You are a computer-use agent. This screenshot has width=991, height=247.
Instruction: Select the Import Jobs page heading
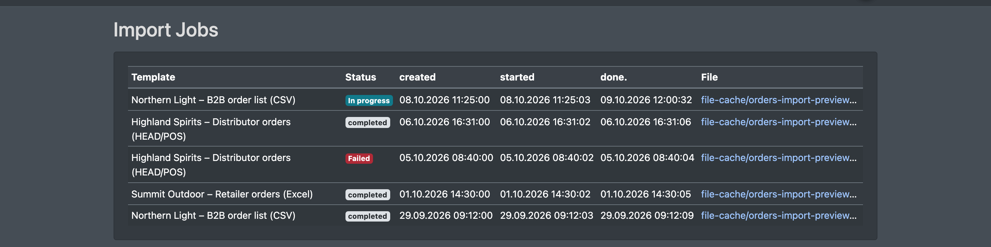point(166,30)
